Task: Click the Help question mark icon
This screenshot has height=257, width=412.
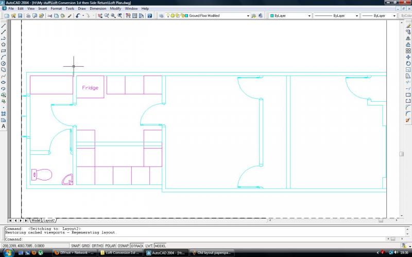Action: [x=149, y=16]
